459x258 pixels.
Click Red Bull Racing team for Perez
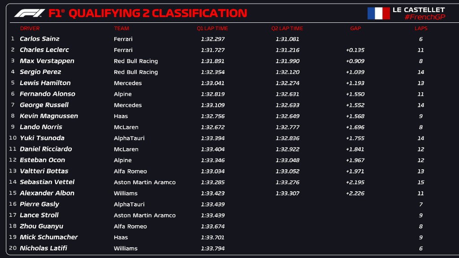[x=136, y=72]
